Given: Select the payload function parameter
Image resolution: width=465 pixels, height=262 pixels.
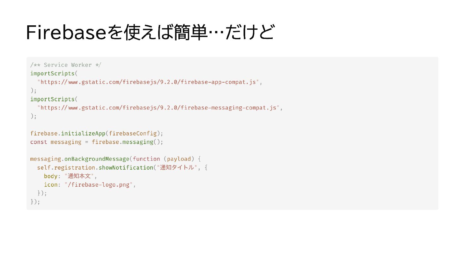Looking at the screenshot, I should click(x=179, y=159).
